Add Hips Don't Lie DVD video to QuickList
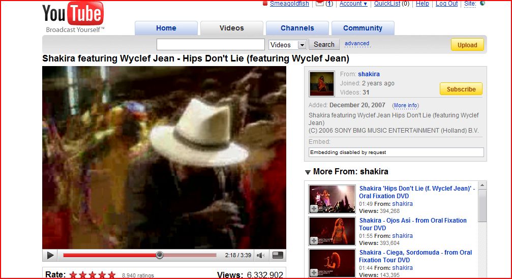Image resolution: width=512 pixels, height=279 pixels. tap(314, 208)
